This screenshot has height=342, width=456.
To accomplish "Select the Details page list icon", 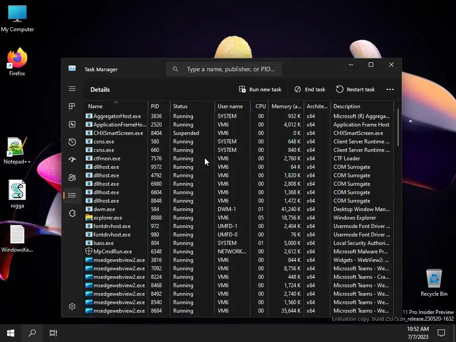I will coord(72,195).
